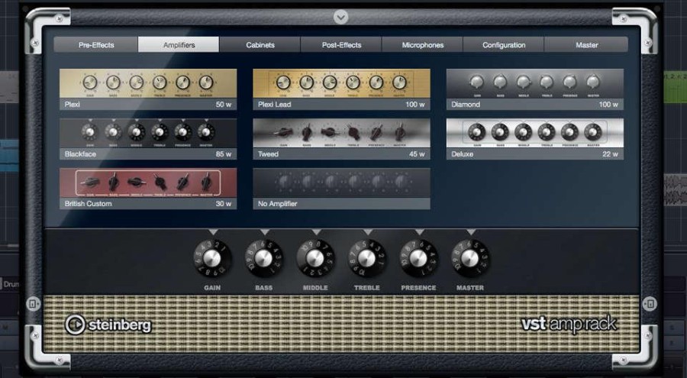Click the '50 w' wattage text
The width and height of the screenshot is (687, 378).
[224, 105]
